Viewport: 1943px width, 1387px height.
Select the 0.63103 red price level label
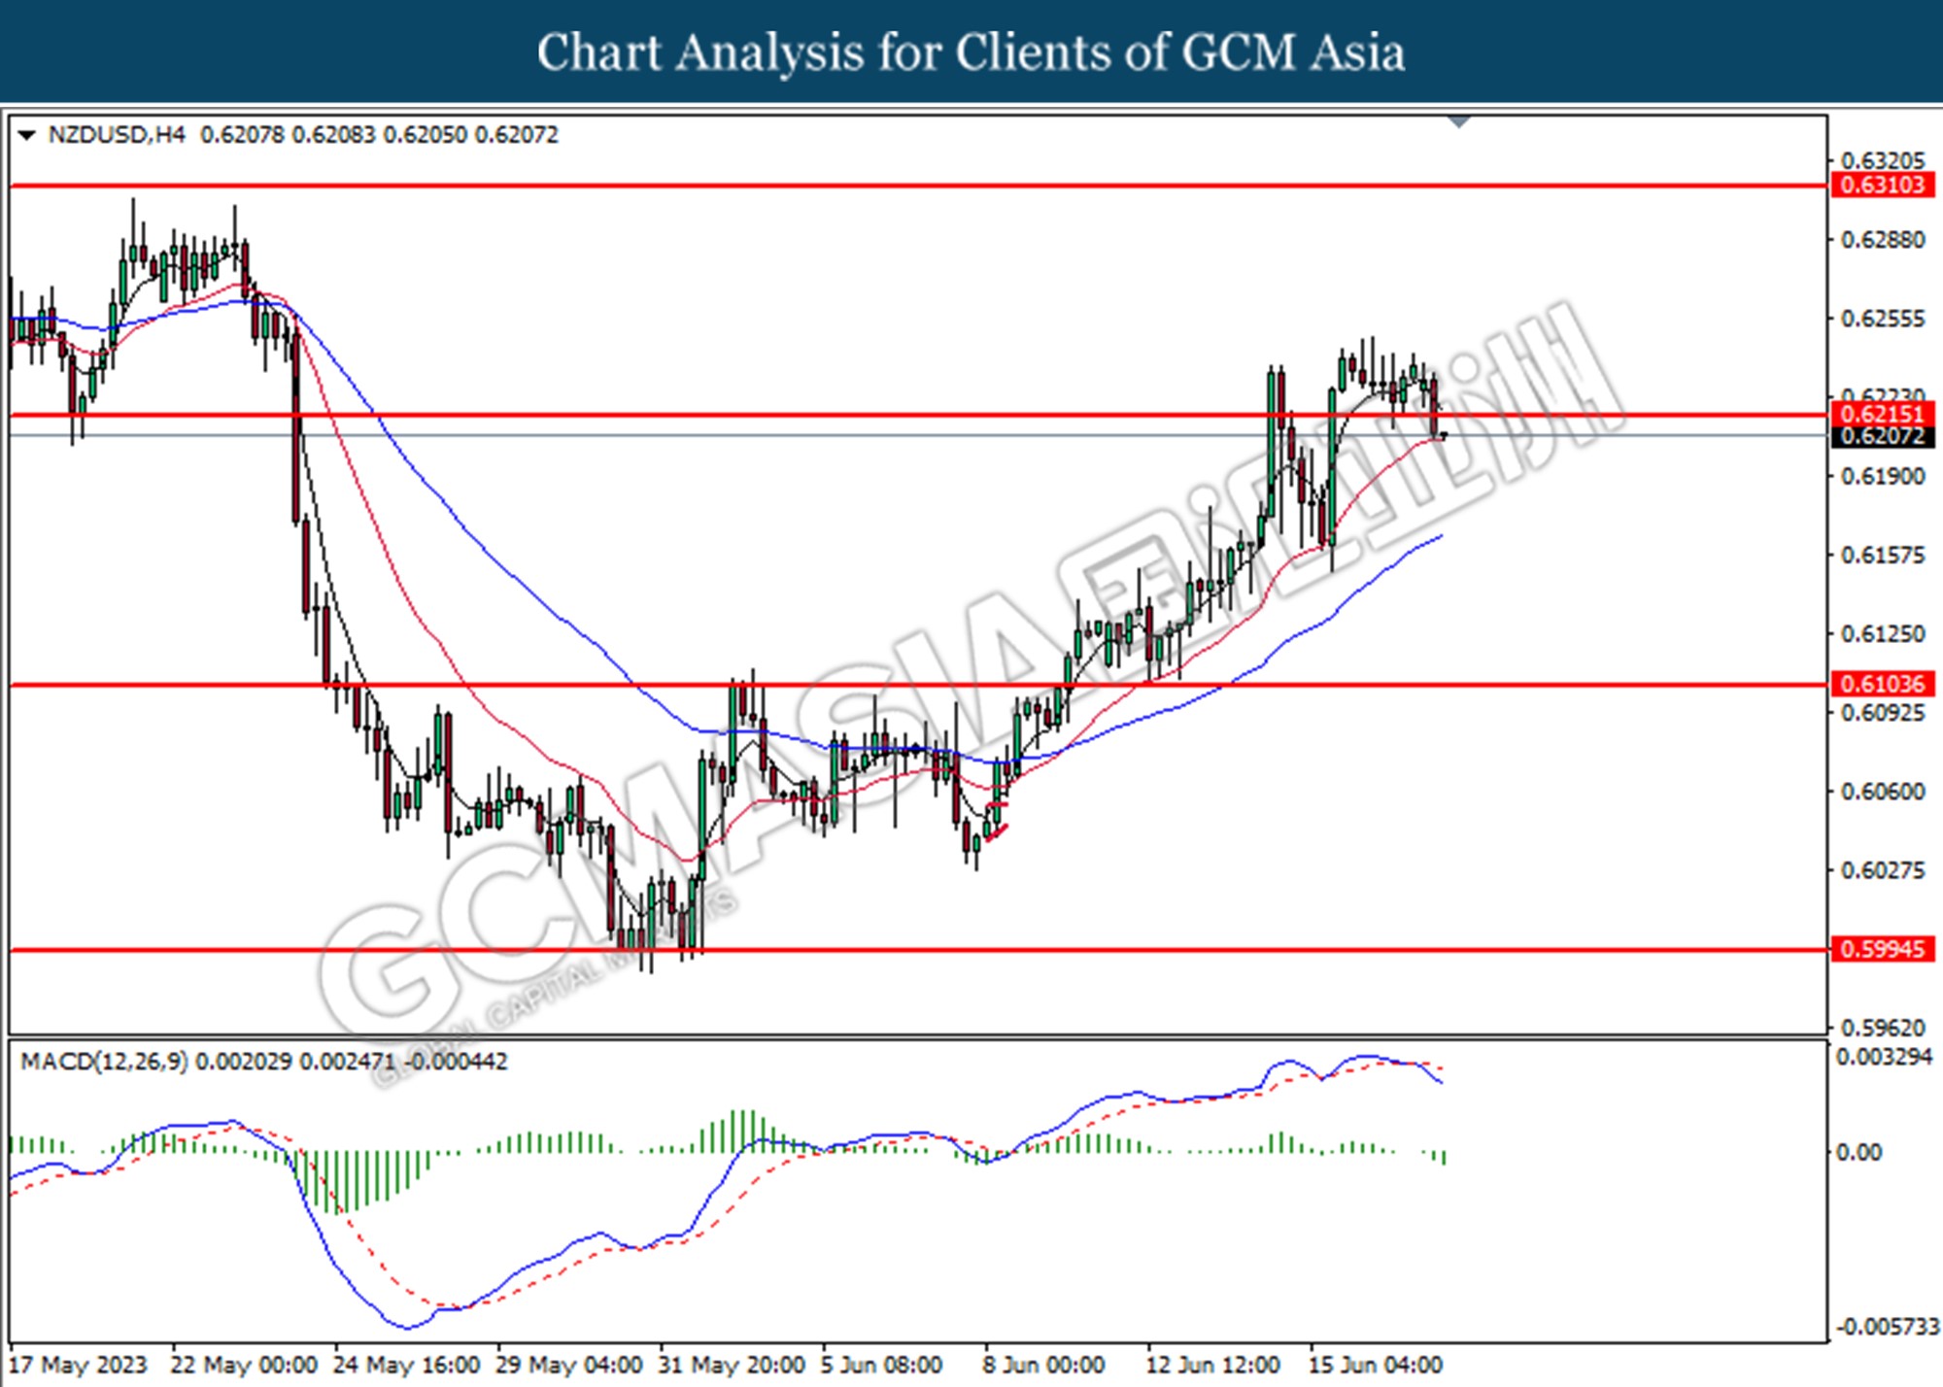coord(1882,185)
